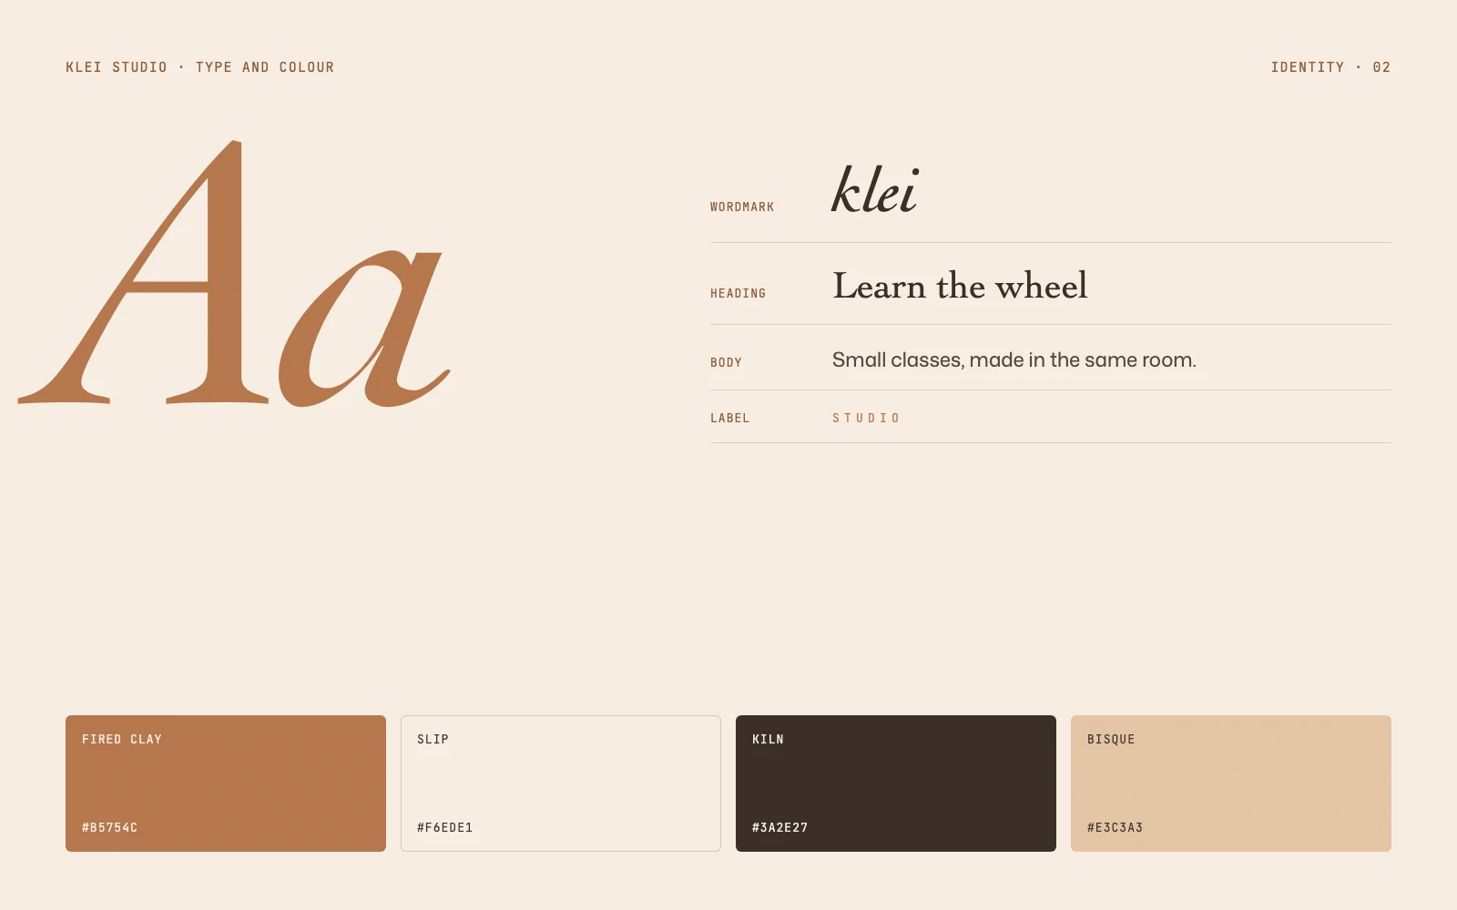Click 'Small classes, made in the same room.'
Image resolution: width=1457 pixels, height=910 pixels.
1014,360
